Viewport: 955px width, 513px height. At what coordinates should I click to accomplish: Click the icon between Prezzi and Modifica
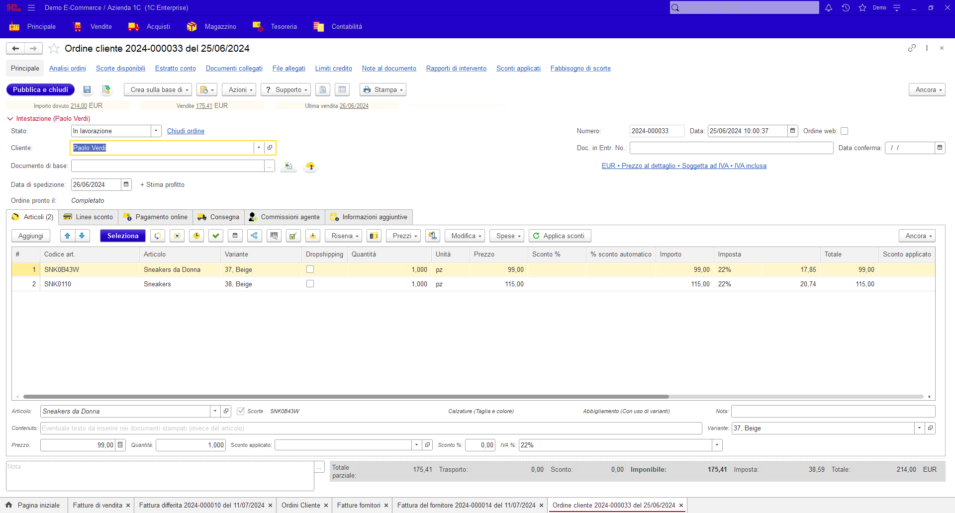click(x=433, y=236)
